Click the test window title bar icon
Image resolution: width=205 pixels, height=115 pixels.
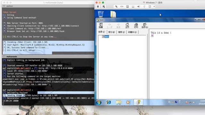(x=98, y=20)
